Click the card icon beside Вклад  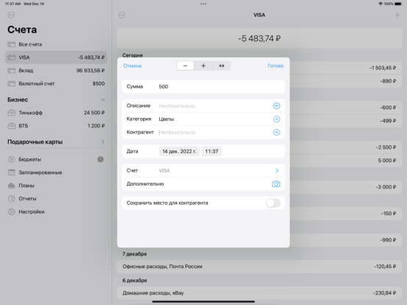coord(11,71)
